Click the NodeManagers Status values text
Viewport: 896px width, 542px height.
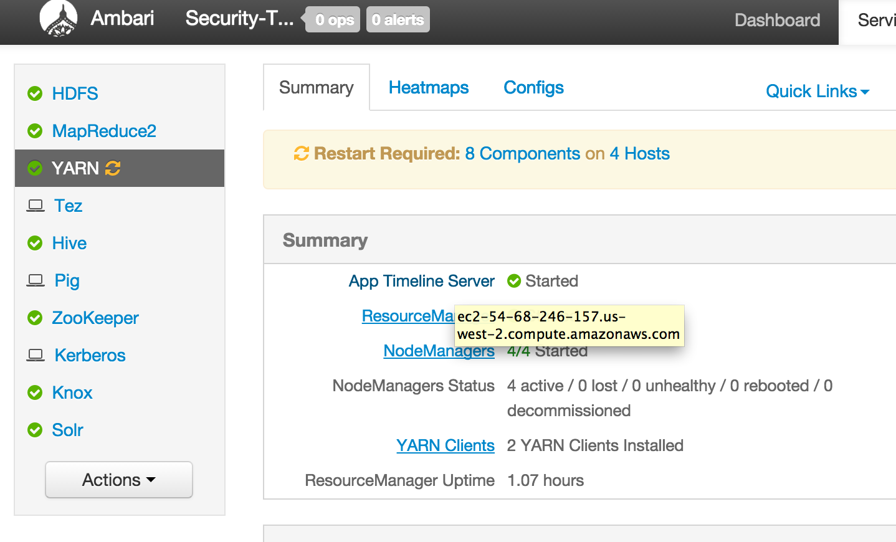(670, 398)
